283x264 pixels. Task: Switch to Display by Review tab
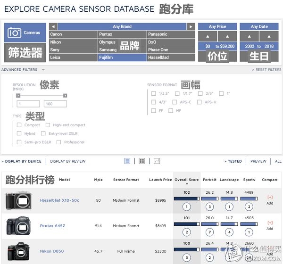click(x=67, y=161)
